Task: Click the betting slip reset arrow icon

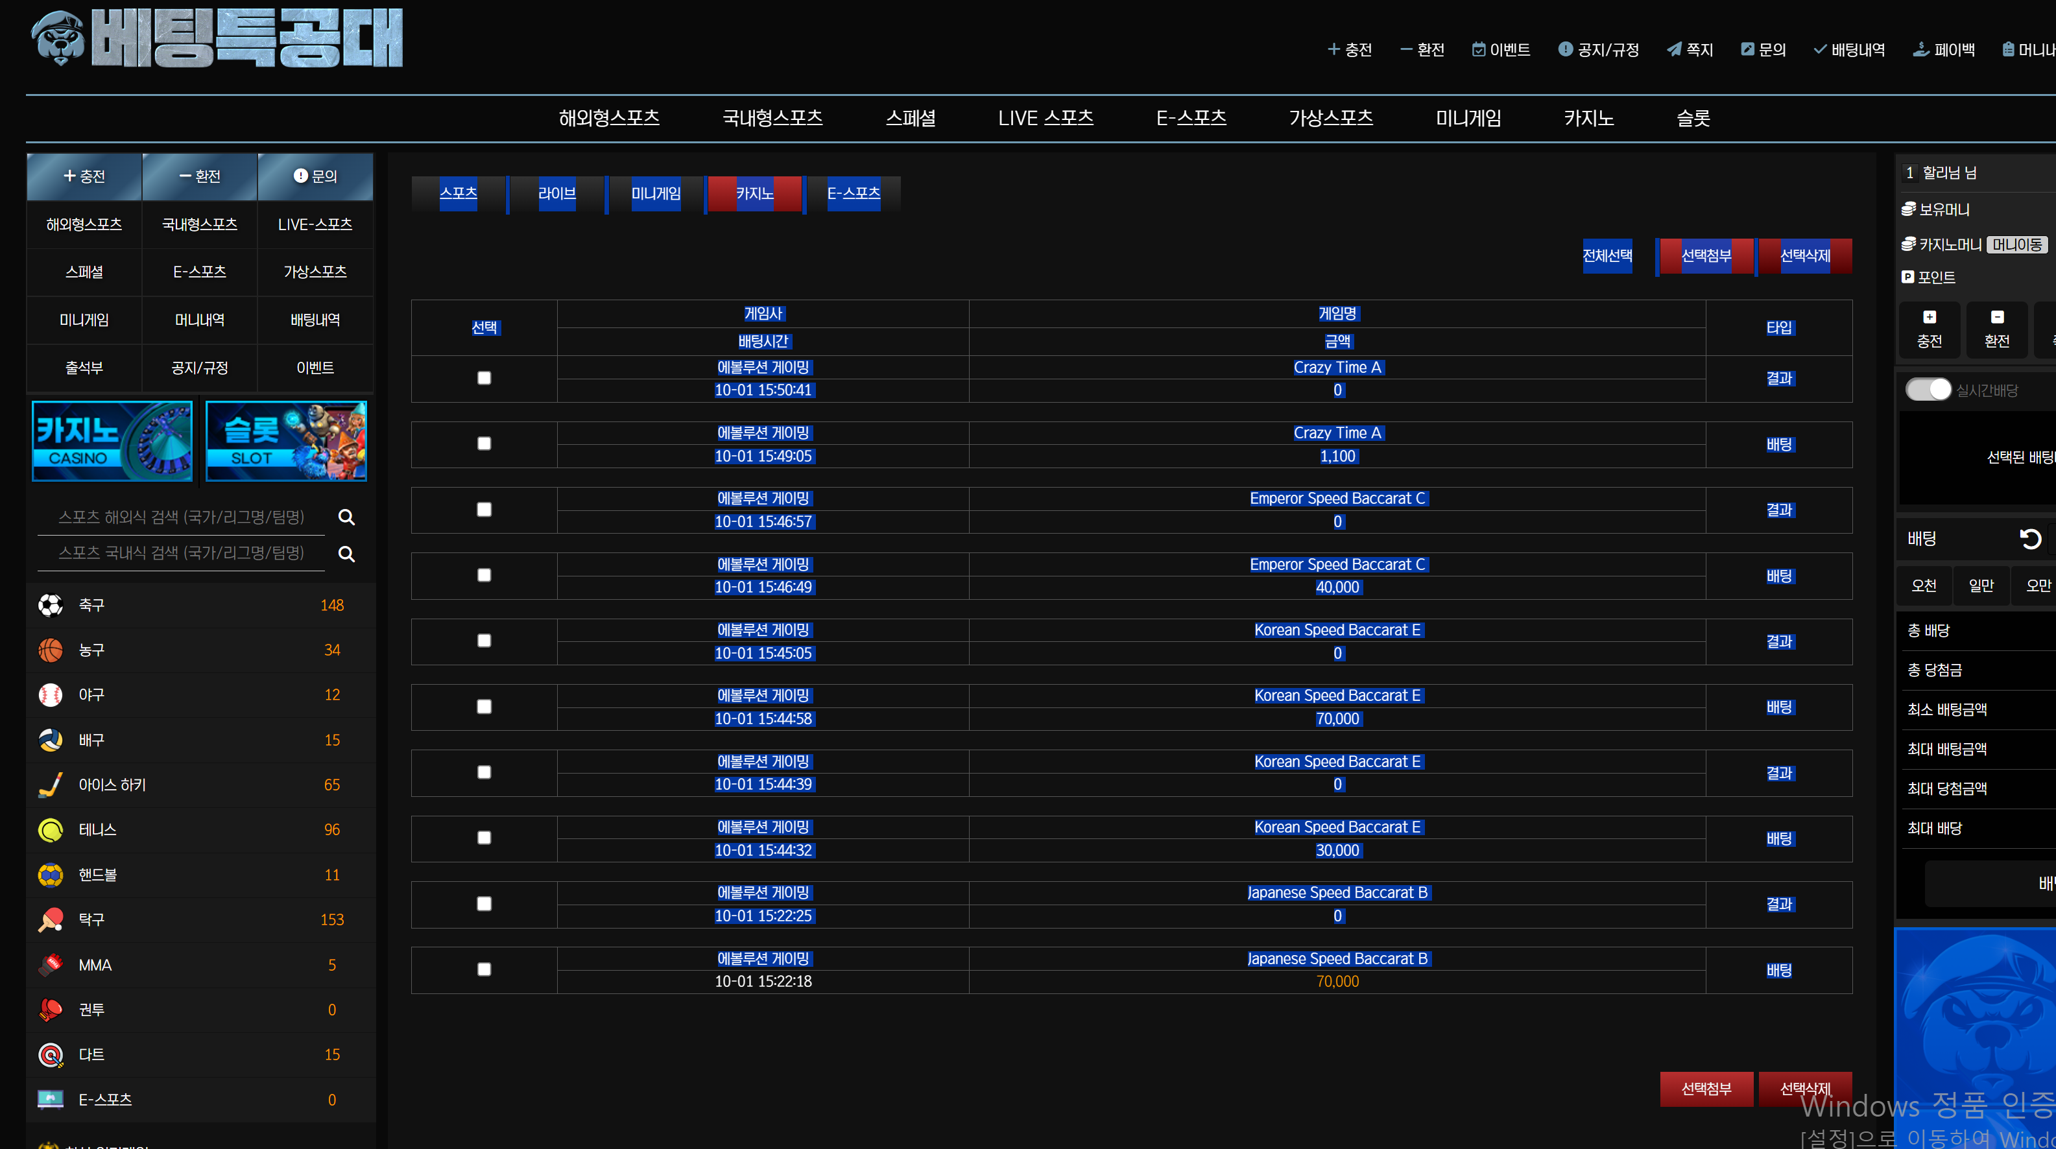Action: (x=2029, y=539)
